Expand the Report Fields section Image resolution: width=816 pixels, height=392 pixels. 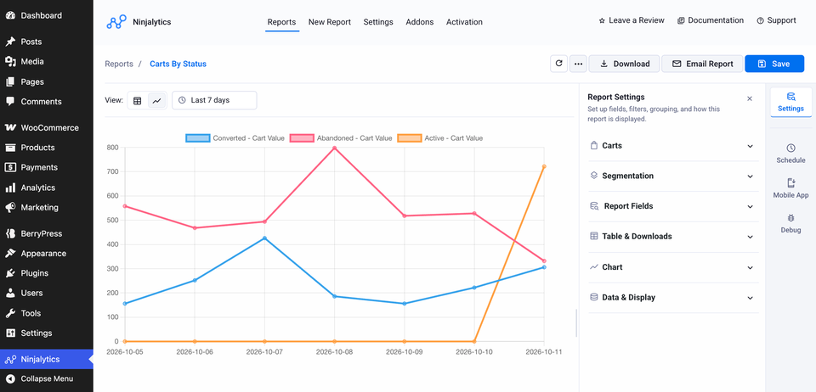(673, 206)
